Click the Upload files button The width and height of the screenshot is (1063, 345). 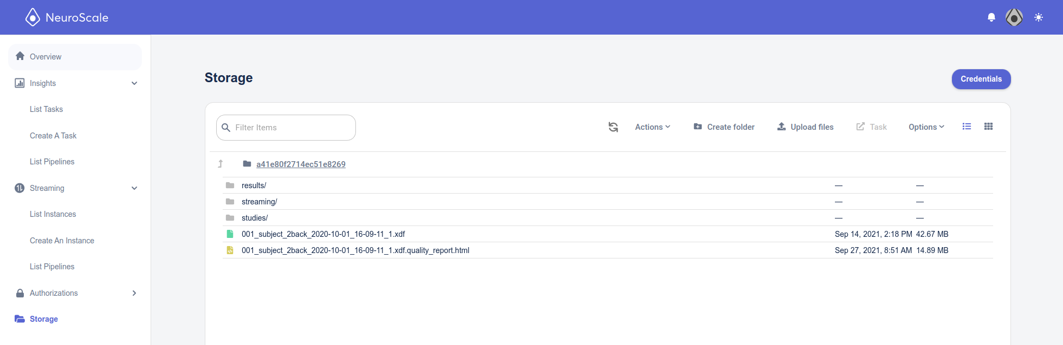point(806,127)
